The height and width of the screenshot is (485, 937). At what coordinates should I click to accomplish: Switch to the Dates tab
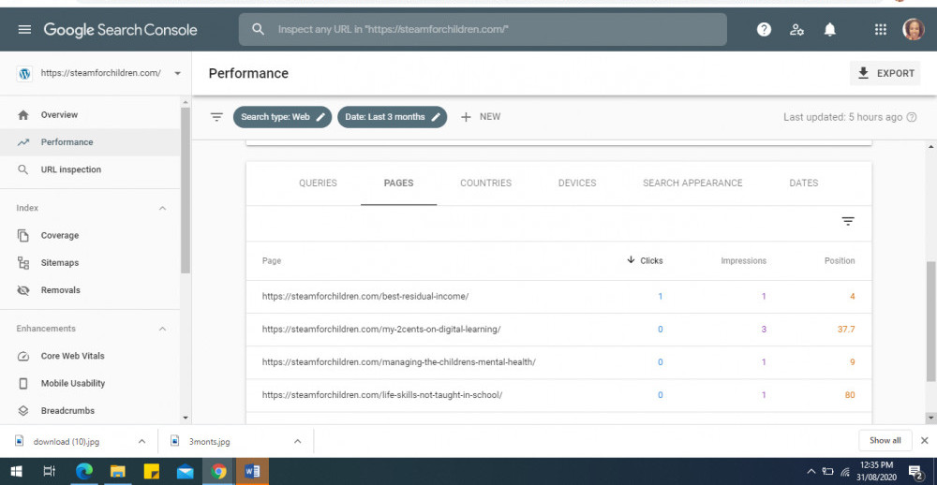804,183
